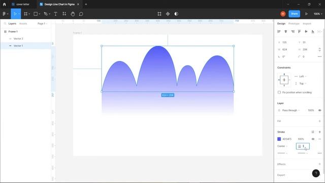Select the Hand tool
The width and height of the screenshot is (325, 183).
(x=73, y=14)
